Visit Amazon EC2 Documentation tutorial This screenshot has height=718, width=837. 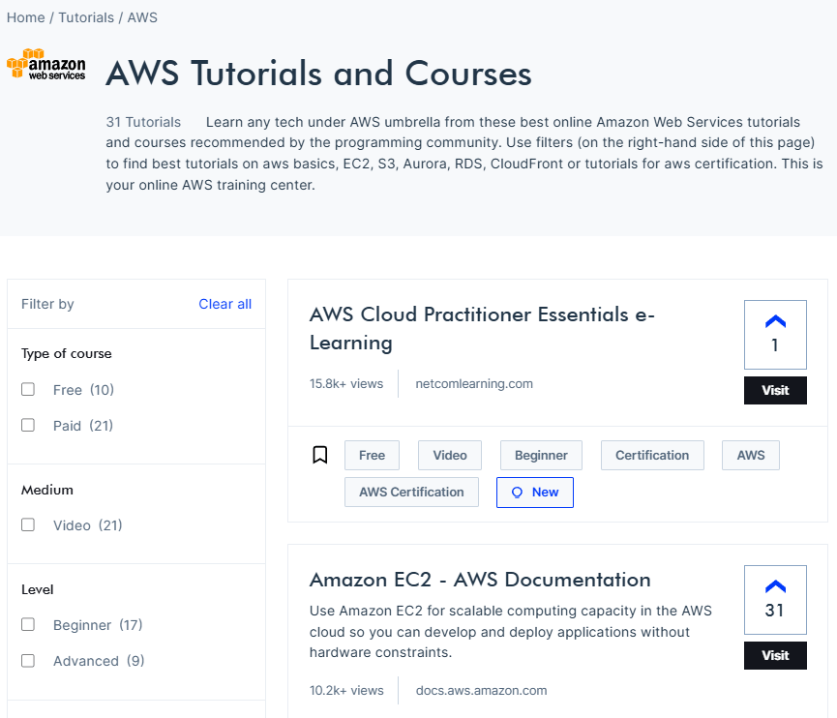[775, 655]
